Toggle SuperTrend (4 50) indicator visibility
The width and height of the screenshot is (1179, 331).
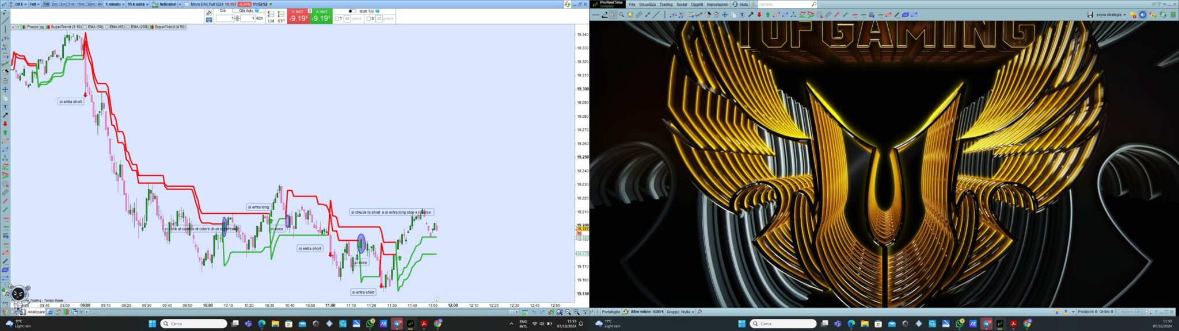point(168,27)
